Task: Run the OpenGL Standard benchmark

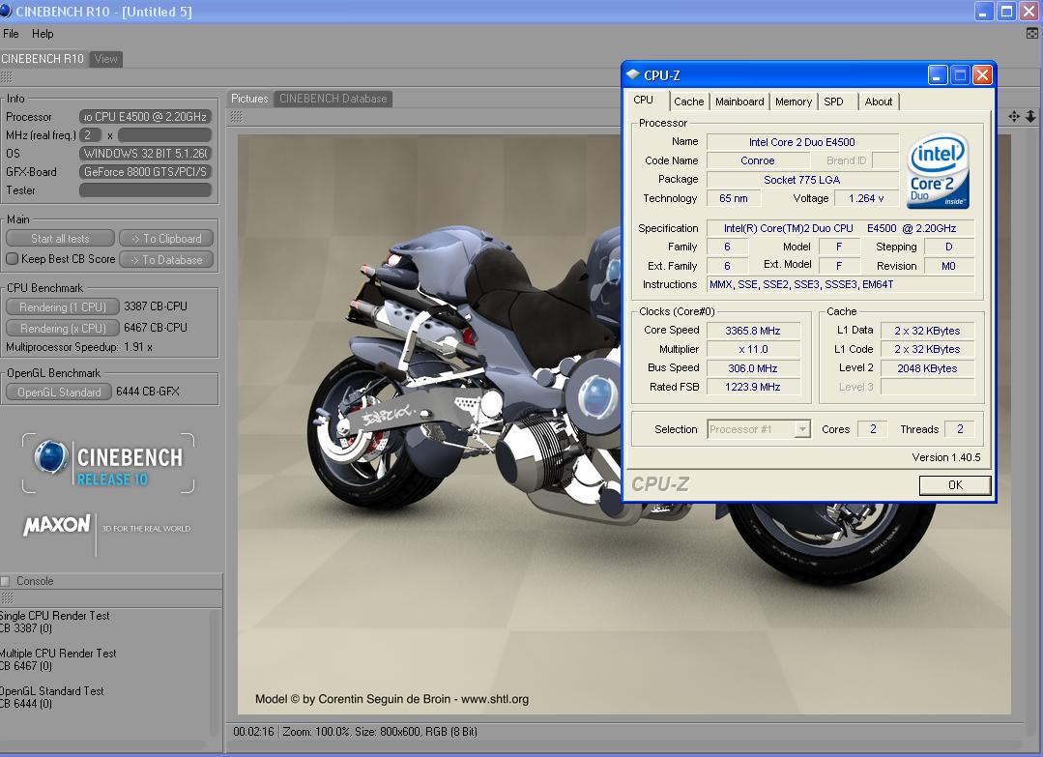Action: point(59,392)
